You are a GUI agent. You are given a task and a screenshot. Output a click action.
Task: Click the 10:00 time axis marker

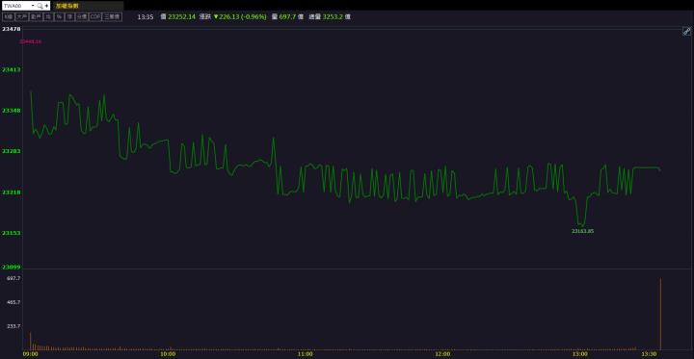[168, 354]
